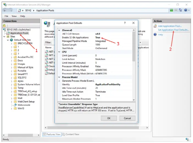This screenshot has width=193, height=143.
Task: Click the Load User Profile True value
Action: [x=98, y=95]
